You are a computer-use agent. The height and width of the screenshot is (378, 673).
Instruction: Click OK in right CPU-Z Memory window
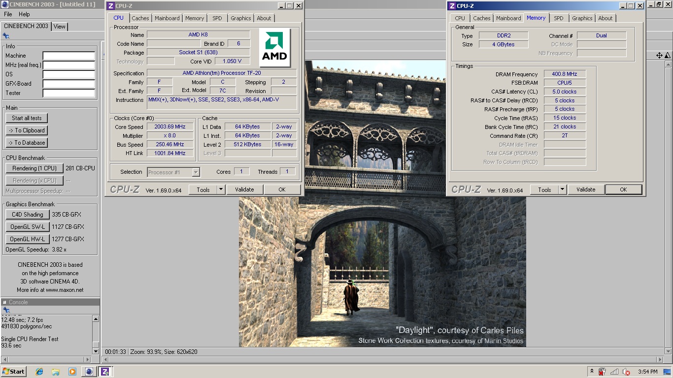(x=623, y=189)
